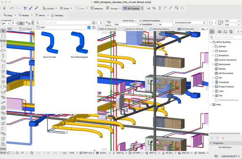Select the Marquee tool in toolbox

pos(3,36)
